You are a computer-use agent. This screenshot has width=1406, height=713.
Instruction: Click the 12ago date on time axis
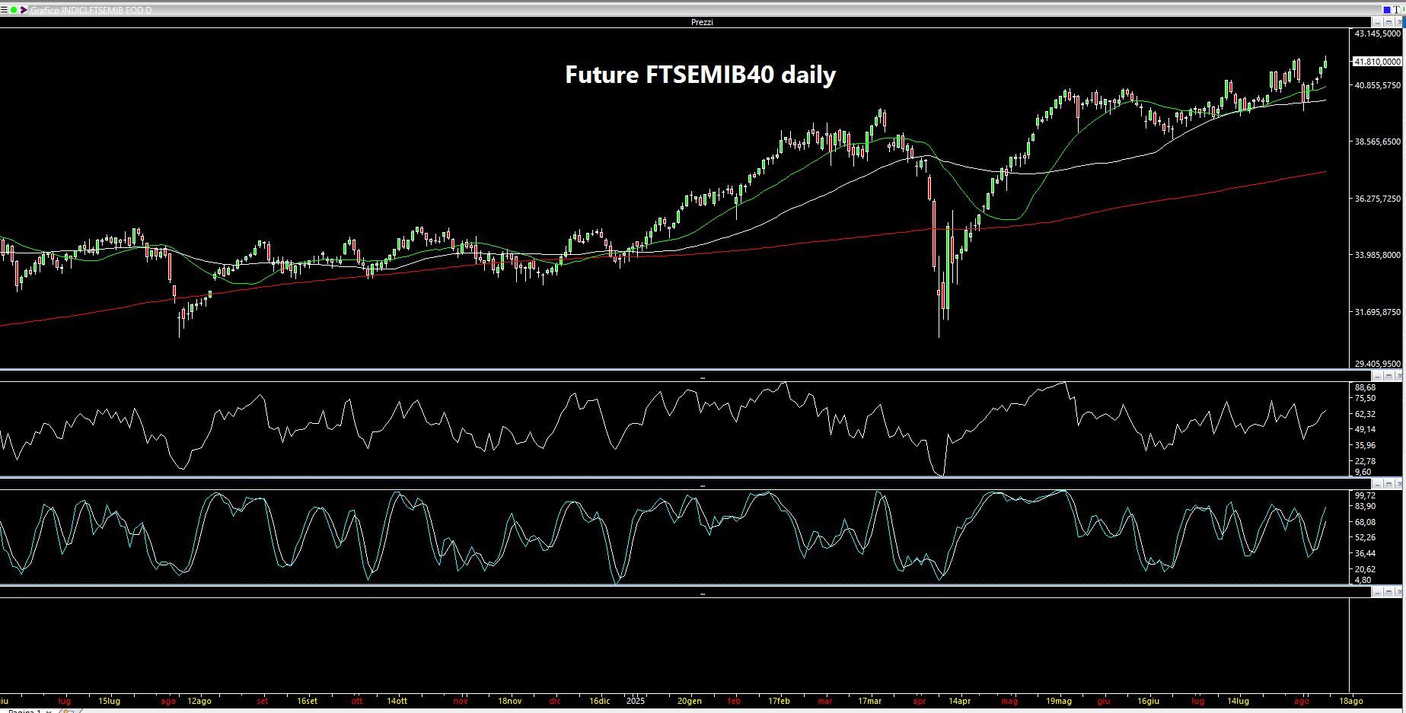click(199, 701)
